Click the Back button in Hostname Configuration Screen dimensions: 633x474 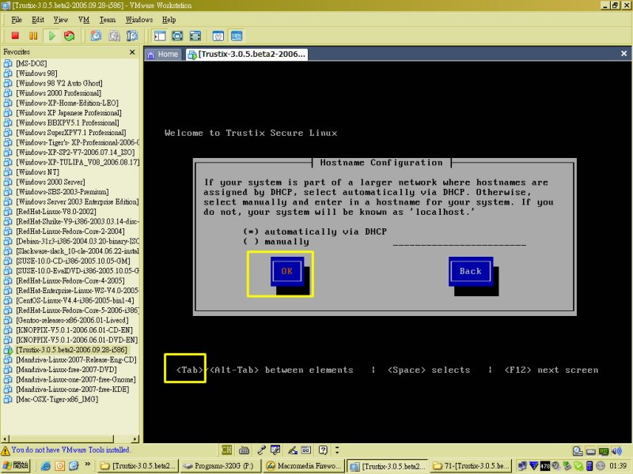(x=470, y=271)
